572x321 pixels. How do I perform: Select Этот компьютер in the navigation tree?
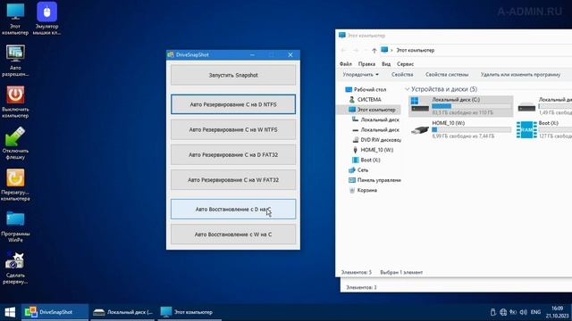point(376,110)
